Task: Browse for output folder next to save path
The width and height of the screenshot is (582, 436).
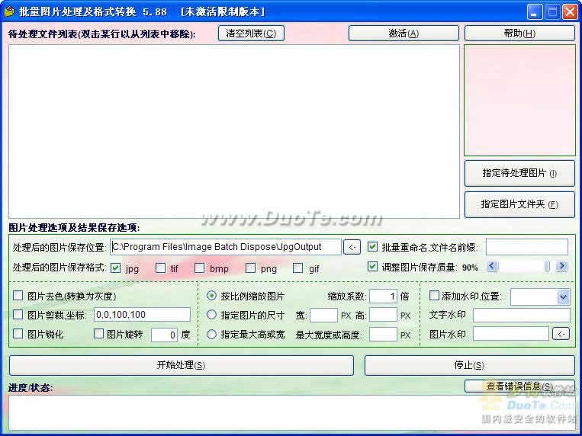Action: [x=352, y=247]
